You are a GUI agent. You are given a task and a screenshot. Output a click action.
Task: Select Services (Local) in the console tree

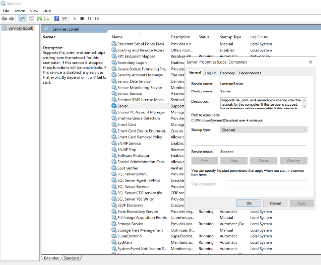click(20, 28)
